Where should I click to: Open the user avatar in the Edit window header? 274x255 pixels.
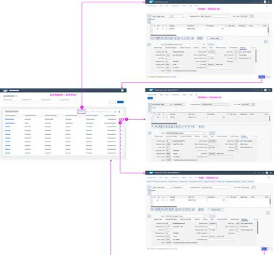pyautogui.click(x=266, y=173)
